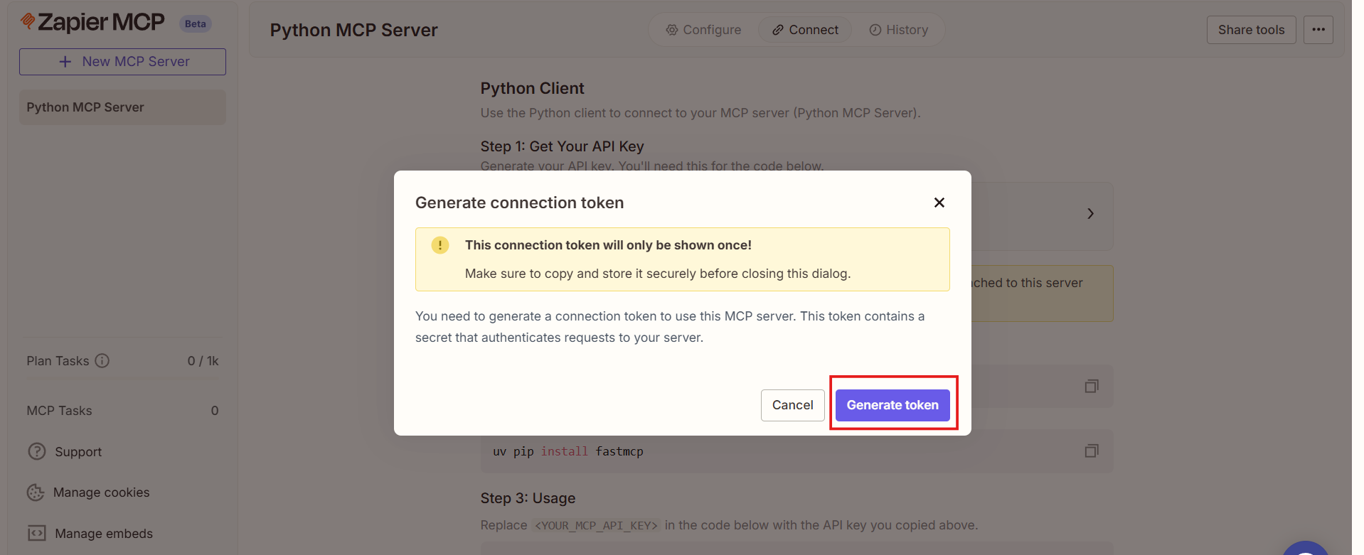Copy the code block above fastmcp command
1364x555 pixels.
pos(1091,387)
